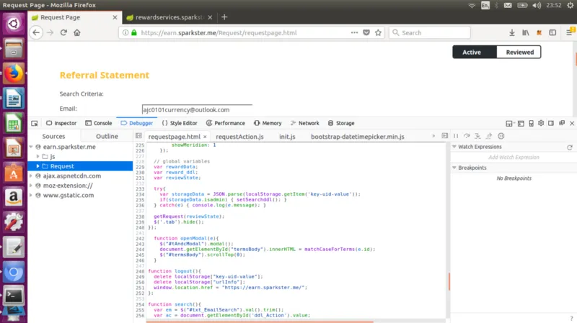Open Terminal from the dock
Image resolution: width=577 pixels, height=323 pixels.
click(x=14, y=296)
